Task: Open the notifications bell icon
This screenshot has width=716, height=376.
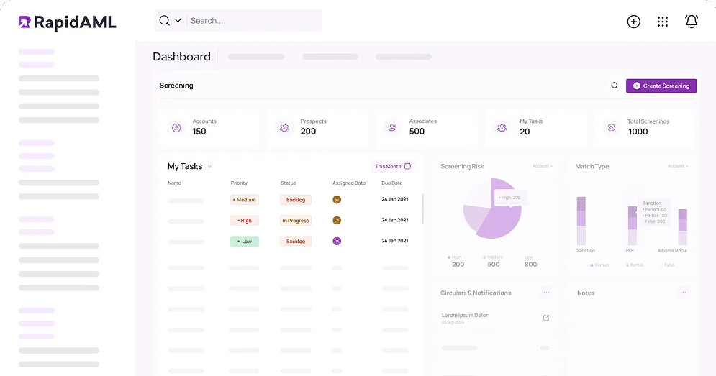Action: pos(692,22)
